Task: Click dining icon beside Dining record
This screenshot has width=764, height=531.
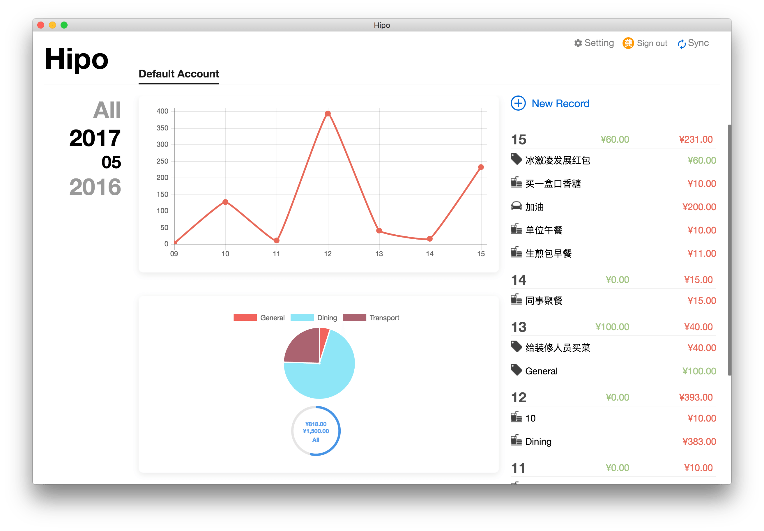Action: (x=516, y=440)
